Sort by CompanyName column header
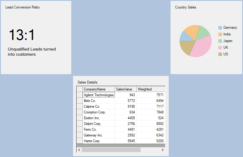 pos(99,89)
